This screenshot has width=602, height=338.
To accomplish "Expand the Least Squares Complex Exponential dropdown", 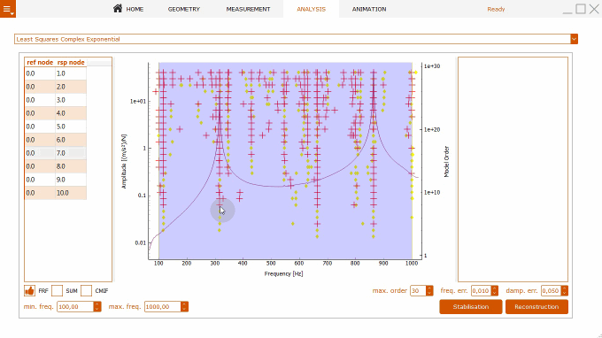I will pyautogui.click(x=574, y=39).
